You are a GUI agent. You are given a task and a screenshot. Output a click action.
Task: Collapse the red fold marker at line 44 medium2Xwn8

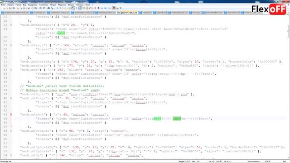11,115
